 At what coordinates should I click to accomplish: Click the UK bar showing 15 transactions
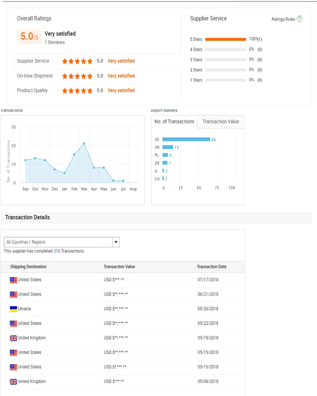(168, 147)
